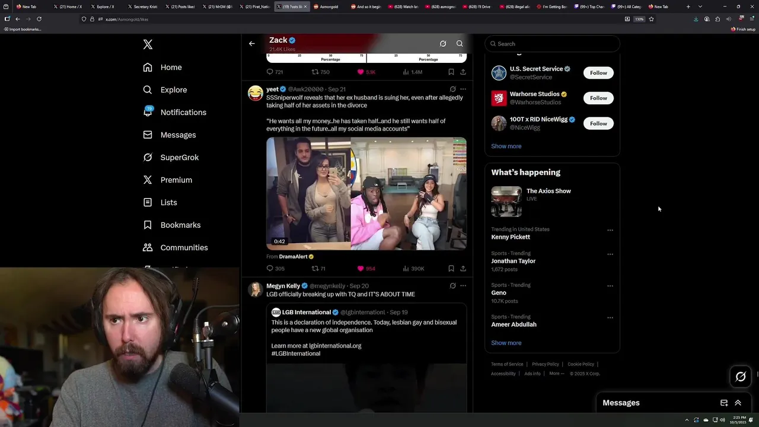759x427 pixels.
Task: Open Home in the X sidebar
Action: tap(162, 67)
